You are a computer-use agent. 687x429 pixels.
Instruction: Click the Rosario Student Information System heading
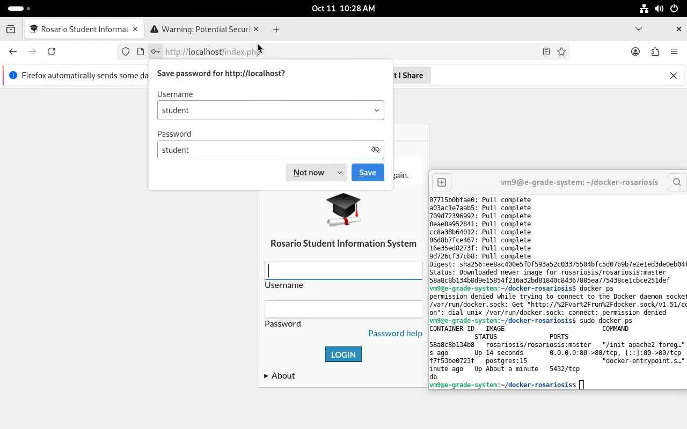(x=343, y=243)
